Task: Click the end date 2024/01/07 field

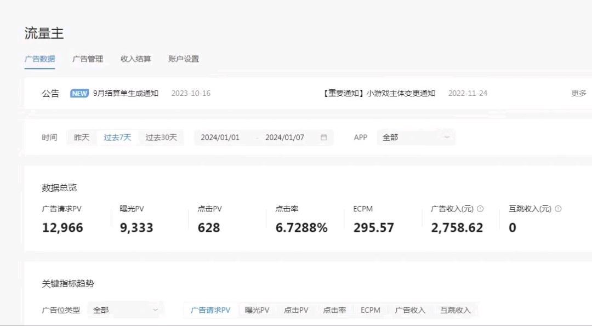Action: click(x=284, y=138)
